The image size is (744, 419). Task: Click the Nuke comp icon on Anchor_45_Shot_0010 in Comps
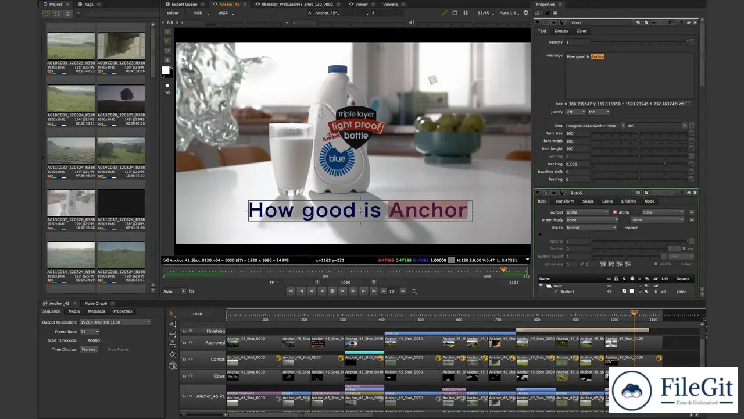coord(278,358)
